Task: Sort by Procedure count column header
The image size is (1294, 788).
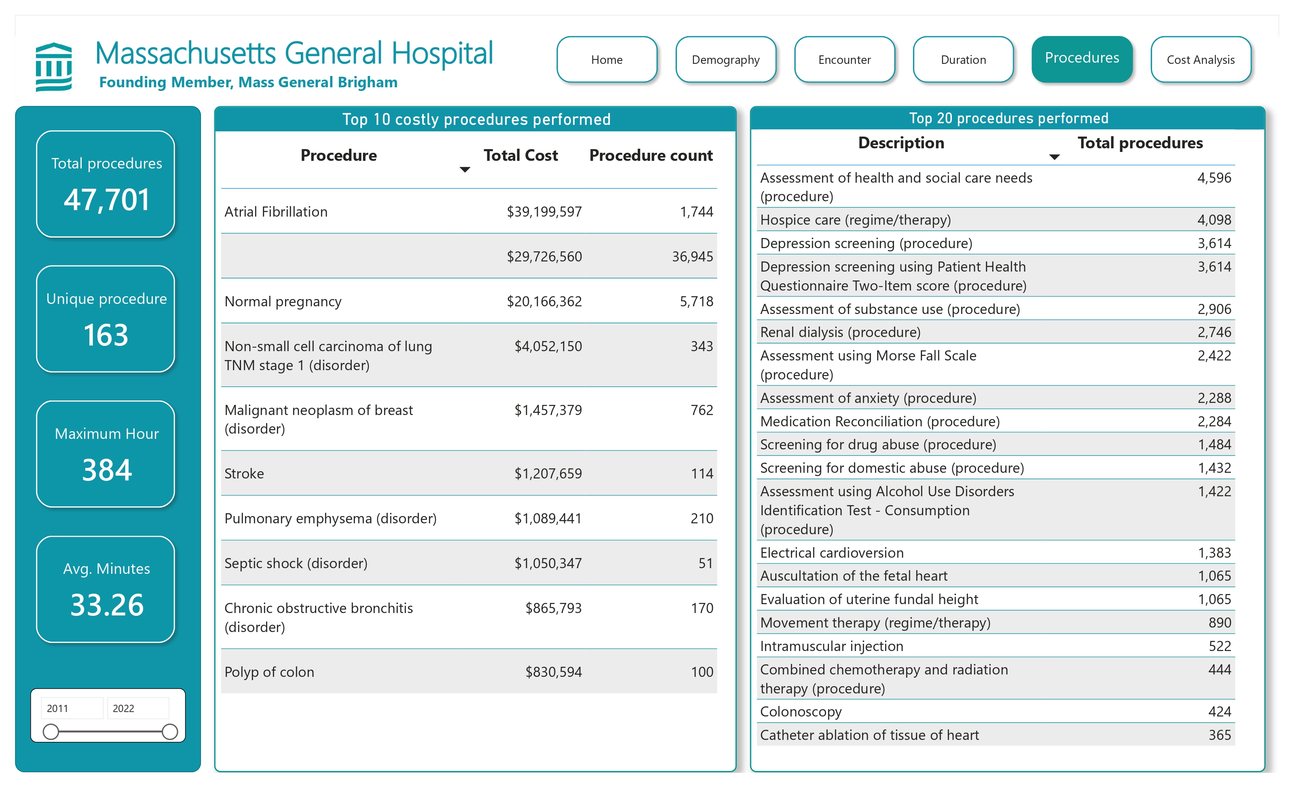Action: pos(650,155)
